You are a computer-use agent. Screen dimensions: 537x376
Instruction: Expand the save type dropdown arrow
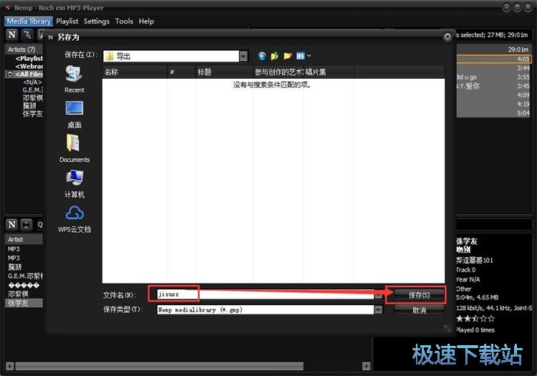coord(378,309)
